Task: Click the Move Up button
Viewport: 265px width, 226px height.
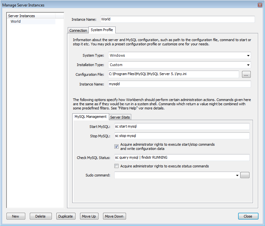Action: (x=89, y=216)
